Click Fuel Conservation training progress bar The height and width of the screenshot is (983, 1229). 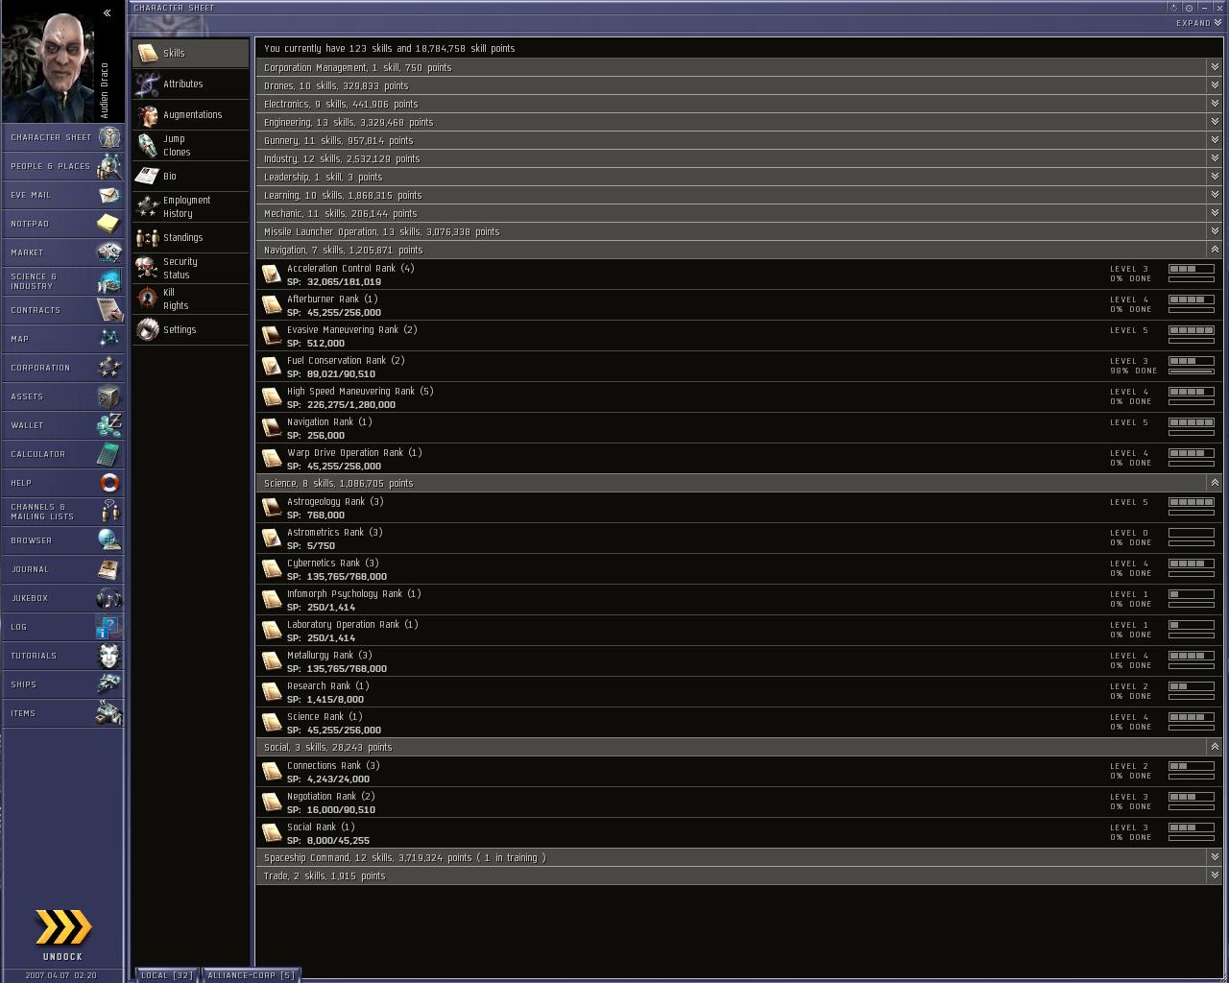1192,372
